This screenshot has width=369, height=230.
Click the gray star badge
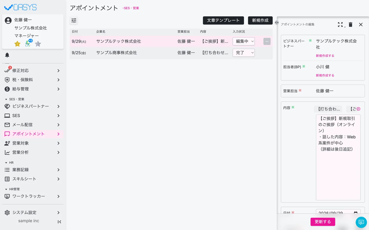[38, 44]
